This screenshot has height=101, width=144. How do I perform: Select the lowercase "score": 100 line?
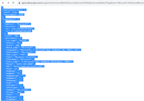(x=12, y=36)
